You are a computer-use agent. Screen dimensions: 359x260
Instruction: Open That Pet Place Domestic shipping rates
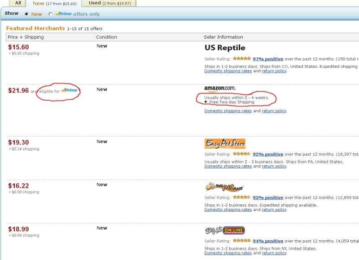point(228,210)
